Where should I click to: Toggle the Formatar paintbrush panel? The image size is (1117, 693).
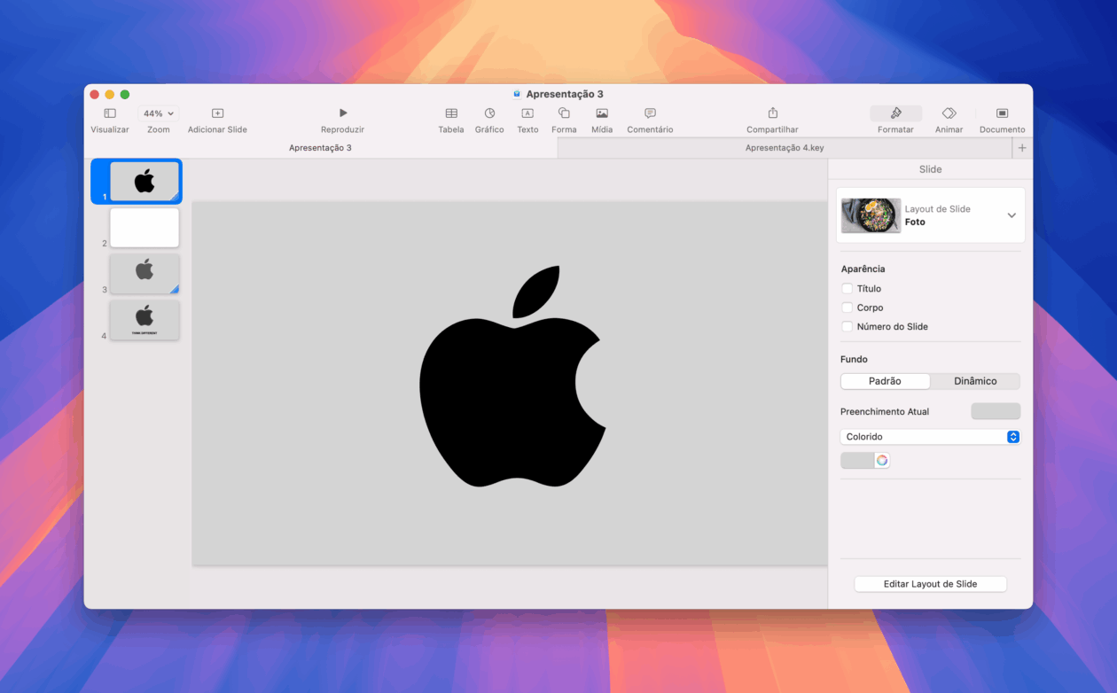tap(896, 113)
